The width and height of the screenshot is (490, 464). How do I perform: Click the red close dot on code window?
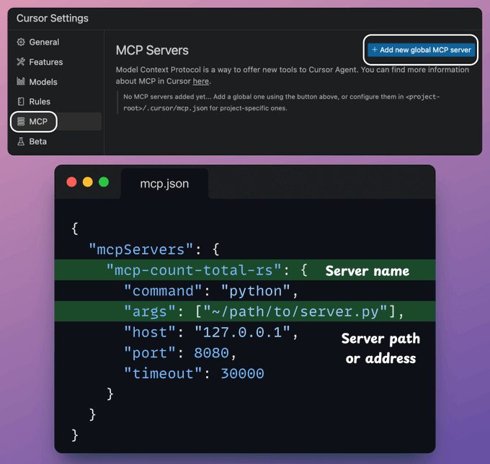(71, 182)
